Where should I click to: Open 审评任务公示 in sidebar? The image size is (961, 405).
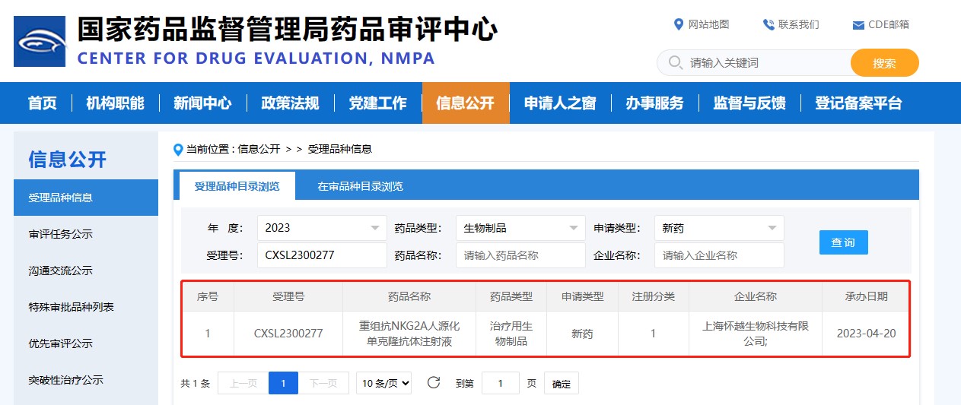[x=86, y=234]
